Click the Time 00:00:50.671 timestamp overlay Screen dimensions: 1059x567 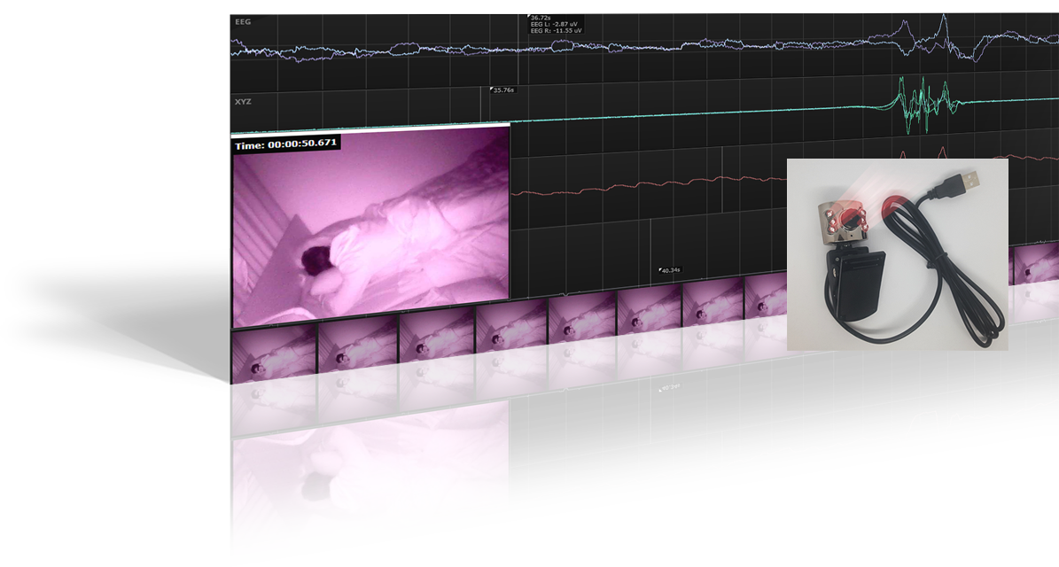[285, 144]
